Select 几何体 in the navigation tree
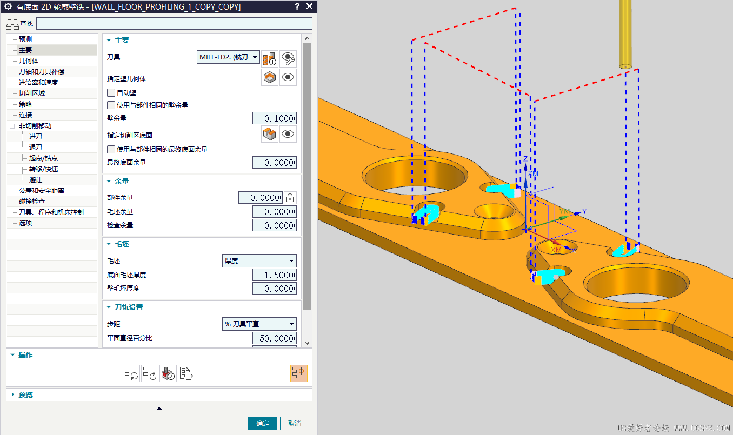Screen dimensions: 733x435 [x=29, y=61]
